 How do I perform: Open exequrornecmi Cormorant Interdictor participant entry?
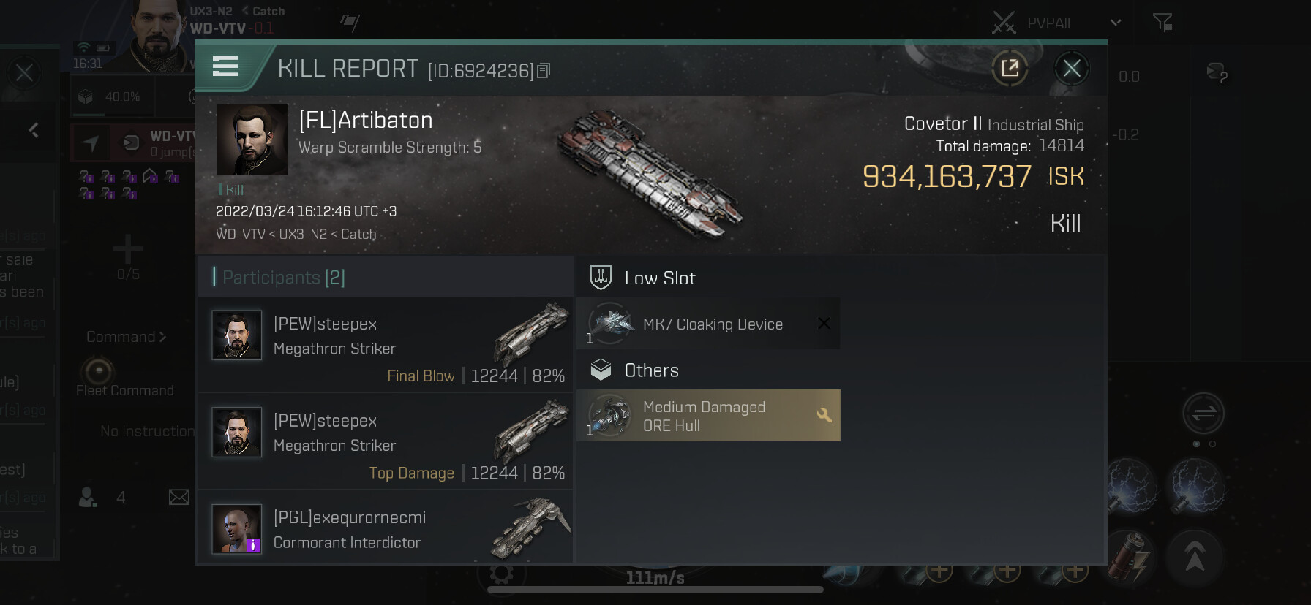(x=386, y=528)
